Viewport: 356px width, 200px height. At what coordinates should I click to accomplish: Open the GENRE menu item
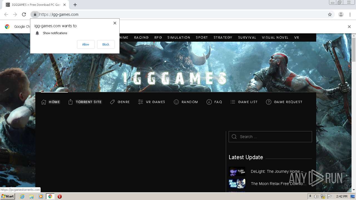click(x=120, y=102)
